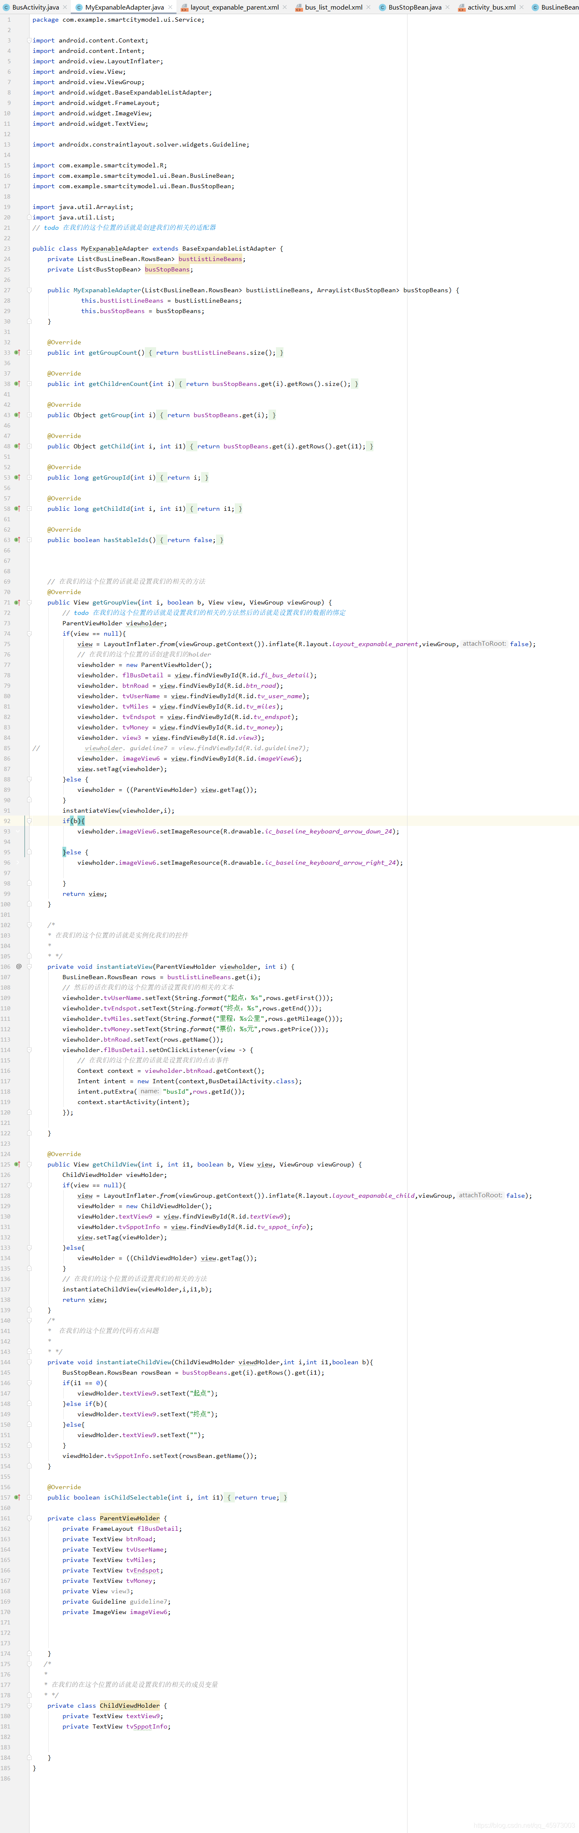Click override gutter icon beside hasStableIds

click(17, 540)
